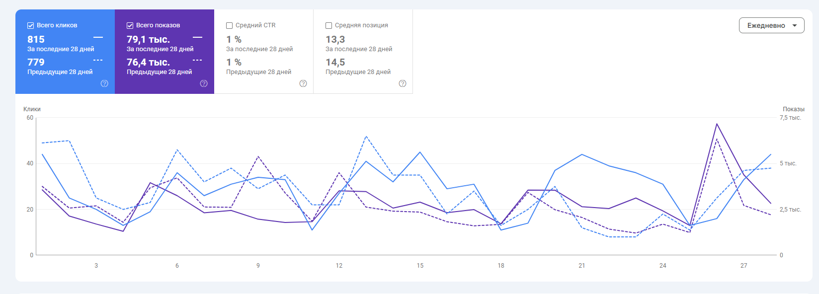Click dashed line legend beside 779
The image size is (819, 294).
pos(98,60)
